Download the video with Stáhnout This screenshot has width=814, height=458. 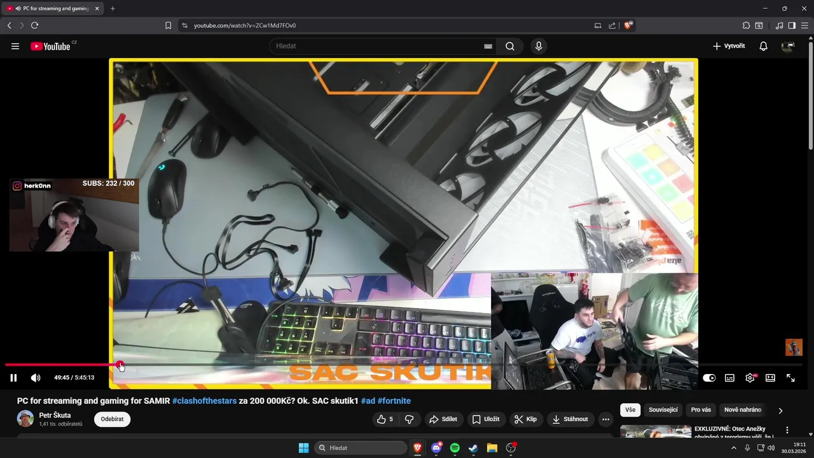[570, 419]
